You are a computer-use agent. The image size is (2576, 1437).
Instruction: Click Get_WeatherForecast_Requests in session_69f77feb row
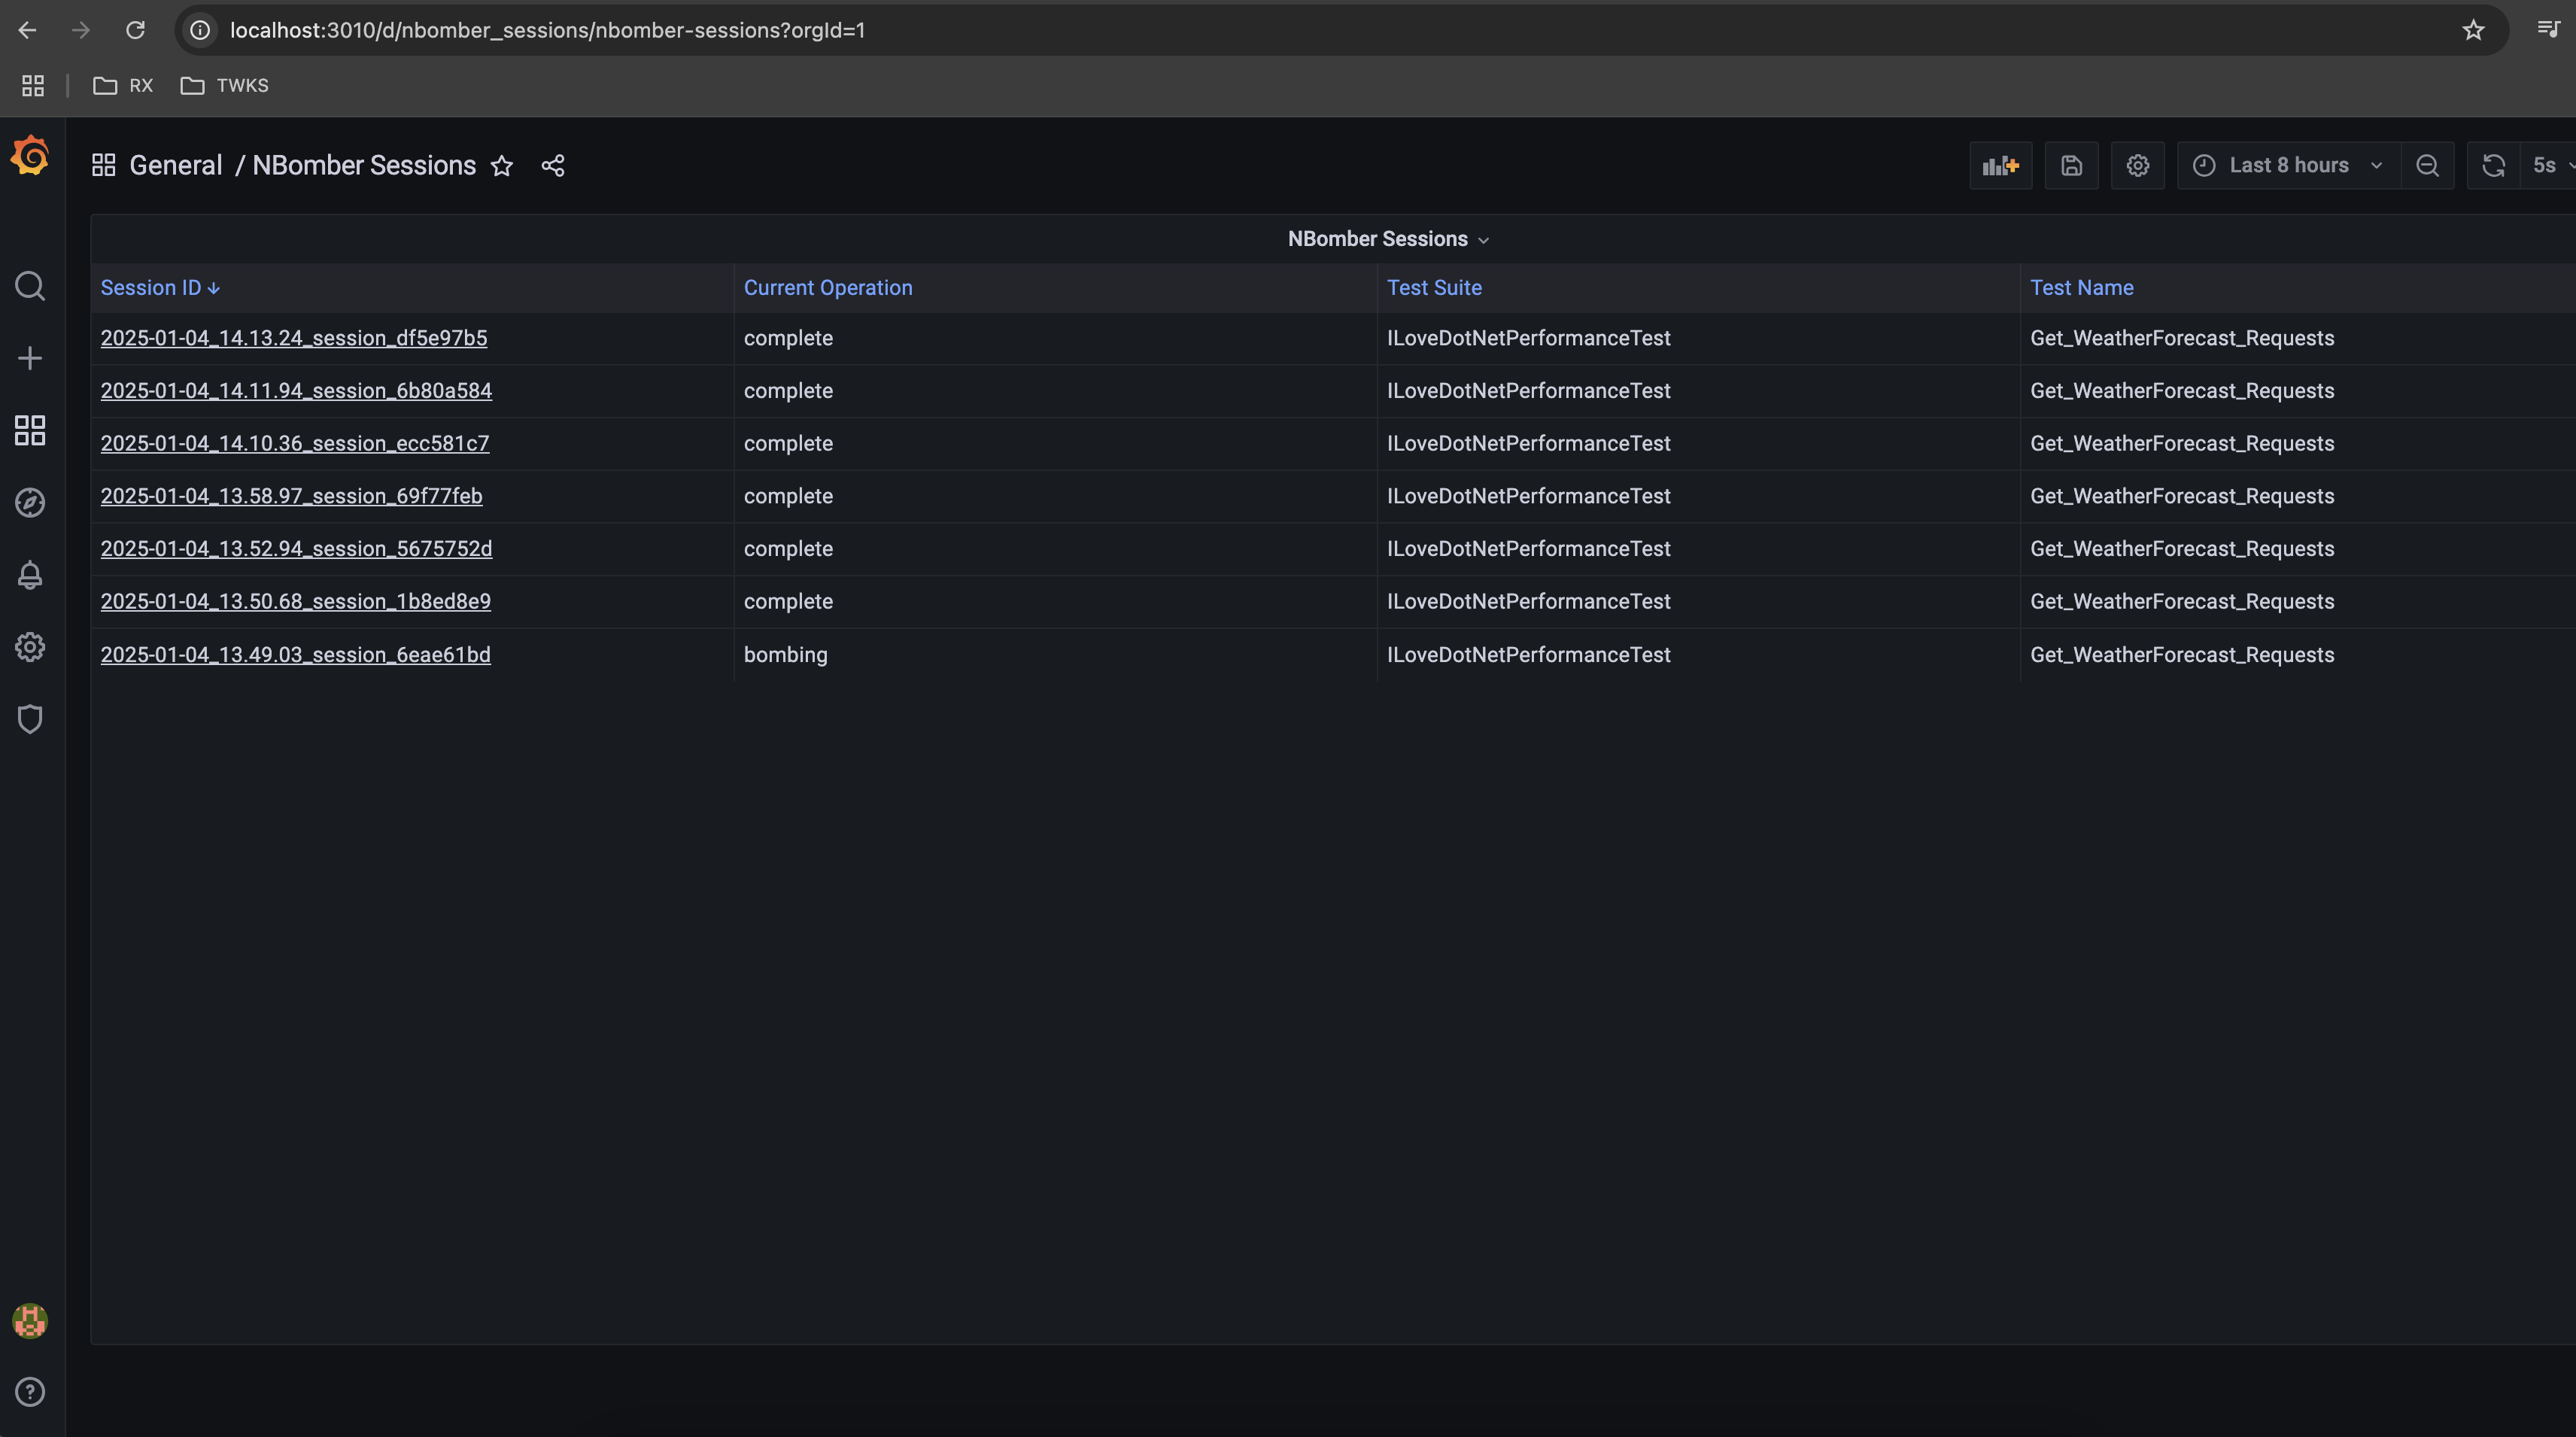pos(2182,496)
